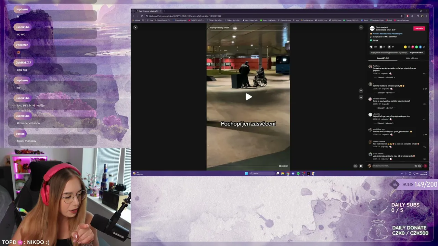This screenshot has width=438, height=246.
Task: Open the Windows Start menu
Action: 246,174
